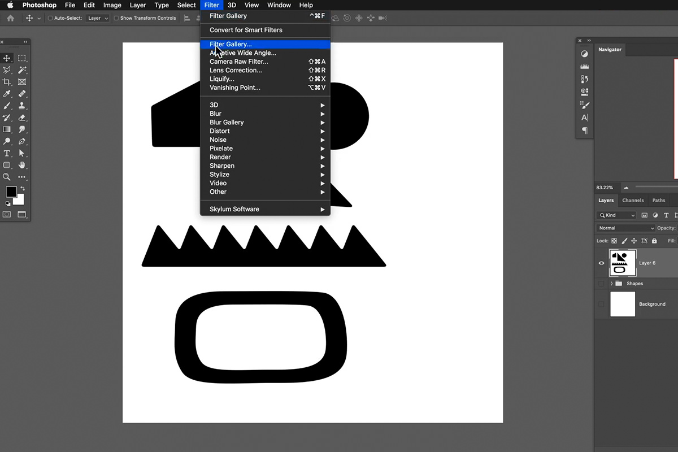This screenshot has width=678, height=452.
Task: Select the Rounded Rectangle shape tool
Action: 7,165
